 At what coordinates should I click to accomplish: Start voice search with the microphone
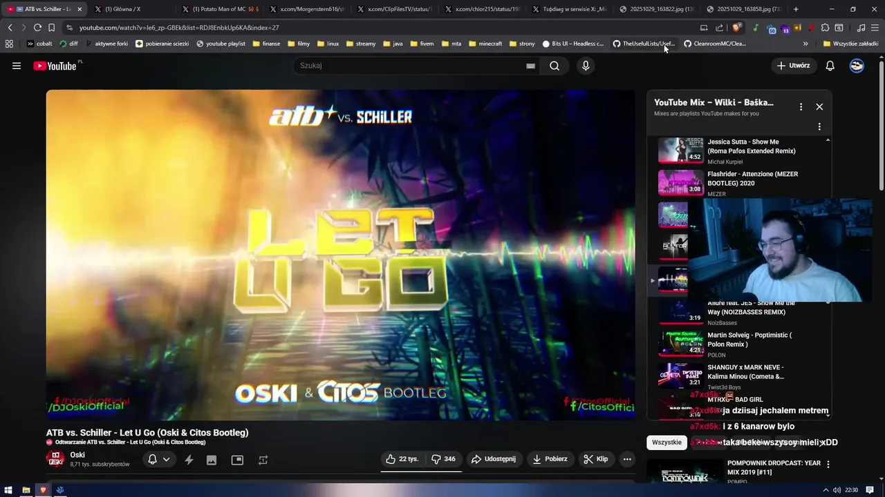586,66
